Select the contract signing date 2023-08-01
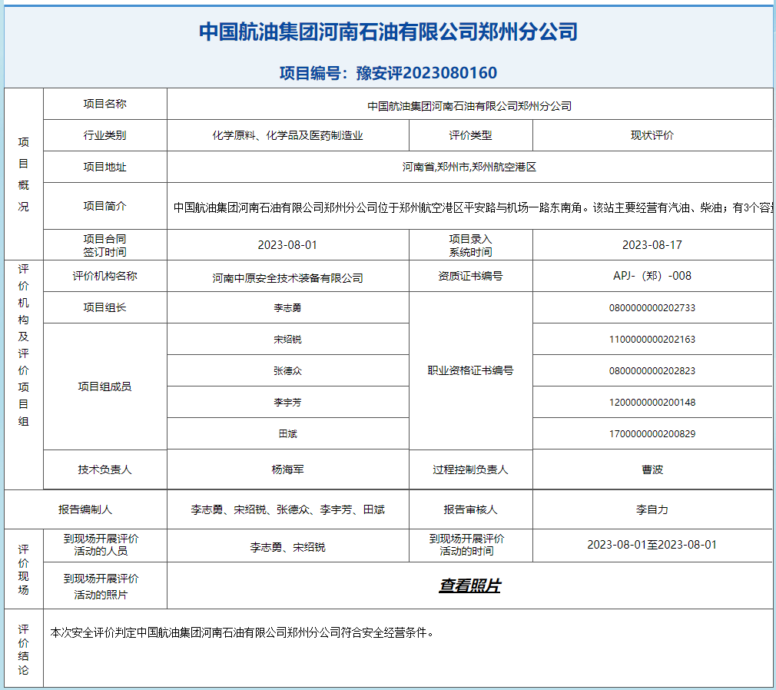Image resolution: width=776 pixels, height=690 pixels. (x=287, y=245)
